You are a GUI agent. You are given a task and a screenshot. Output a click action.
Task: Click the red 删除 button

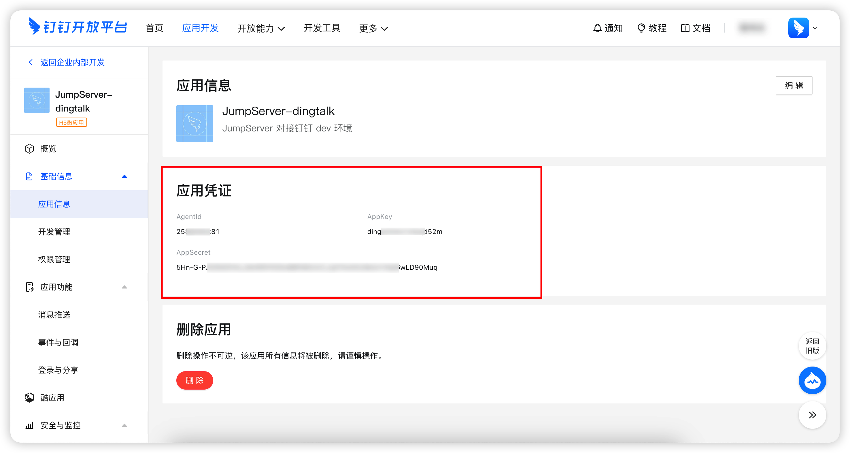point(195,381)
